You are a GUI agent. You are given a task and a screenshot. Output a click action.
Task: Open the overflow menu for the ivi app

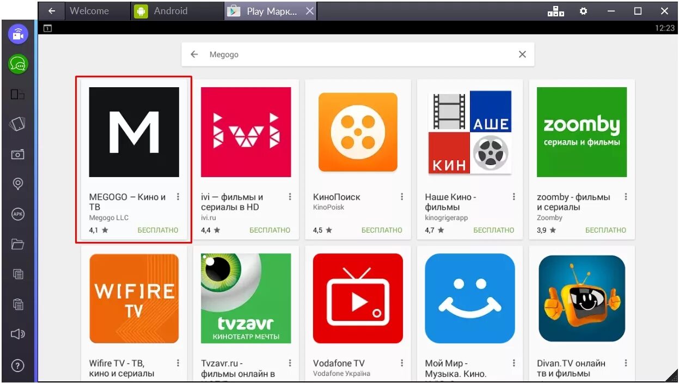point(290,197)
